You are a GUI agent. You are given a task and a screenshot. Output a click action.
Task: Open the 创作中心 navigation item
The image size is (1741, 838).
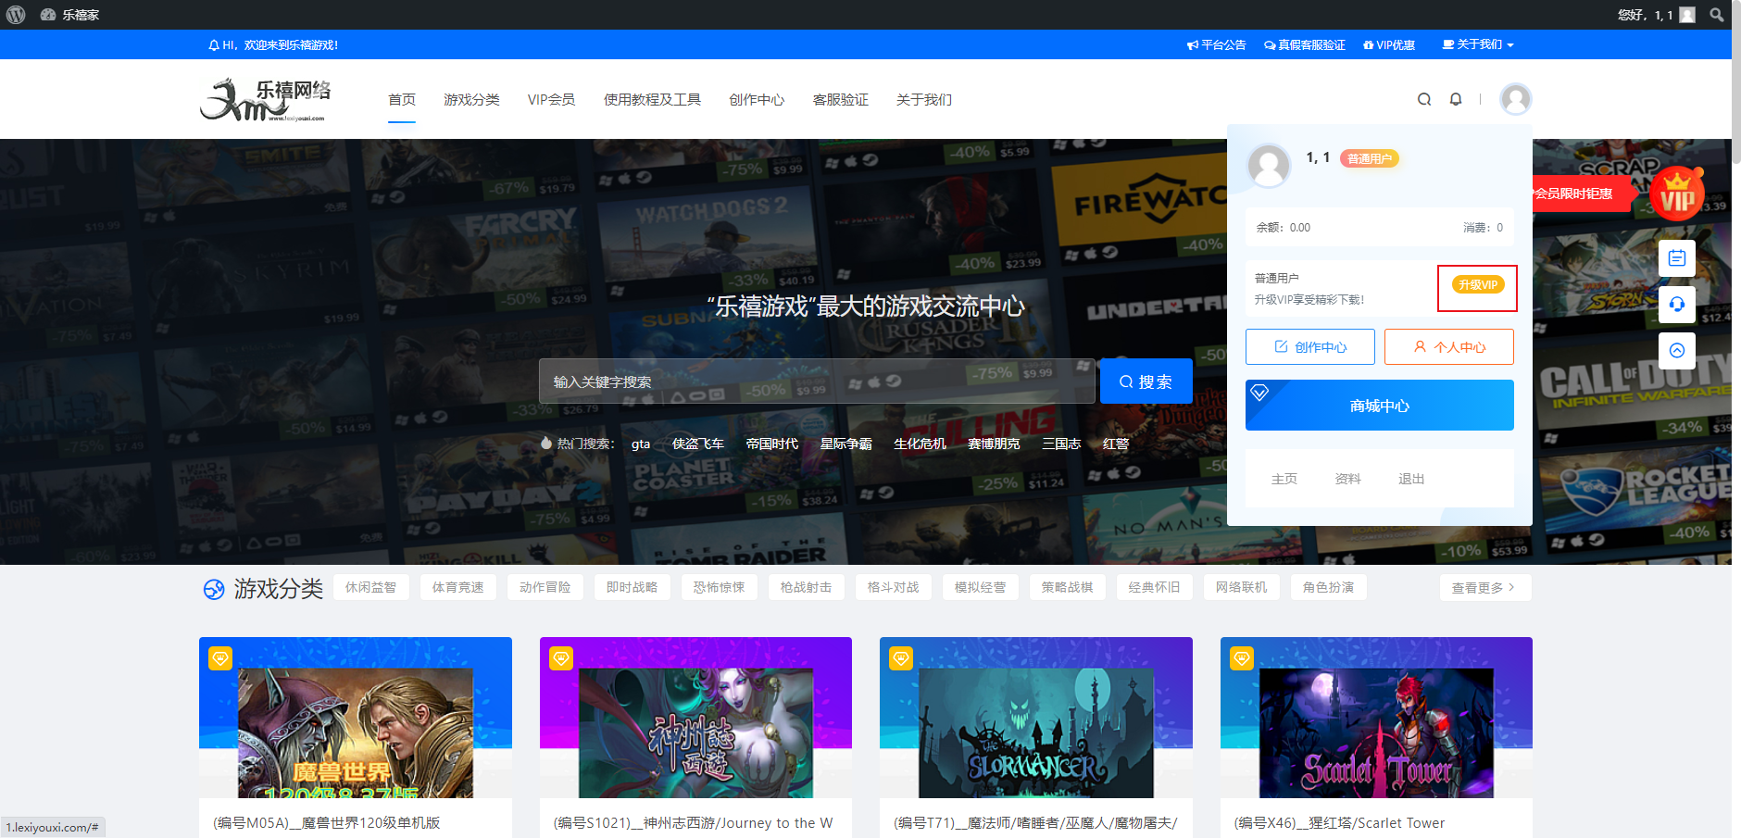click(x=757, y=99)
